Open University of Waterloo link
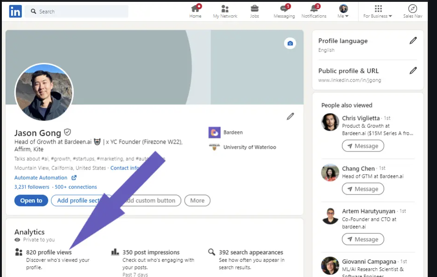437x277 pixels. click(250, 147)
